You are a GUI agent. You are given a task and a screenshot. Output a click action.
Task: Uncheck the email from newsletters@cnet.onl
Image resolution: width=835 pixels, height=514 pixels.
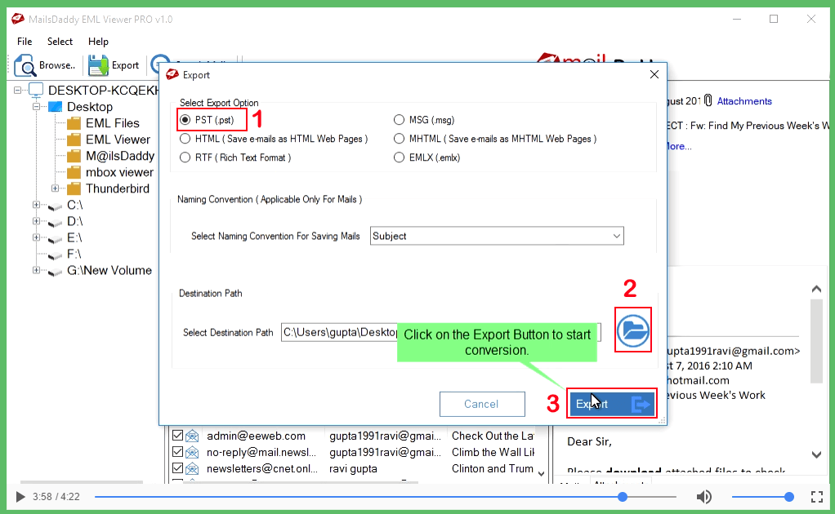[178, 468]
